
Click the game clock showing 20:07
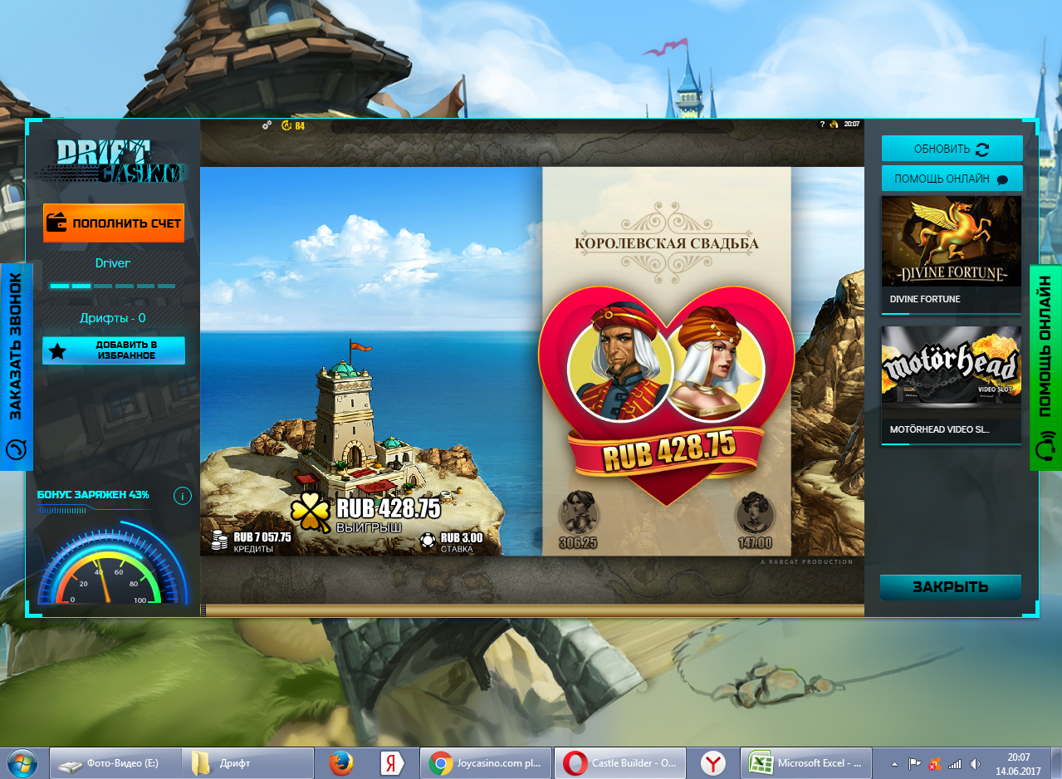(x=851, y=125)
